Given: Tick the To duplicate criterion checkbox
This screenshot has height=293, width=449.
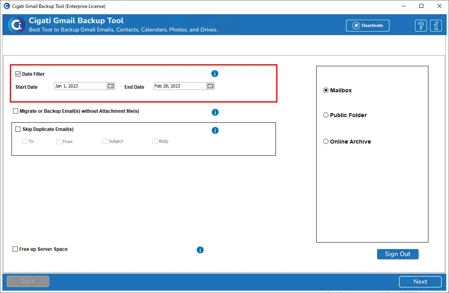Looking at the screenshot, I should coord(25,141).
